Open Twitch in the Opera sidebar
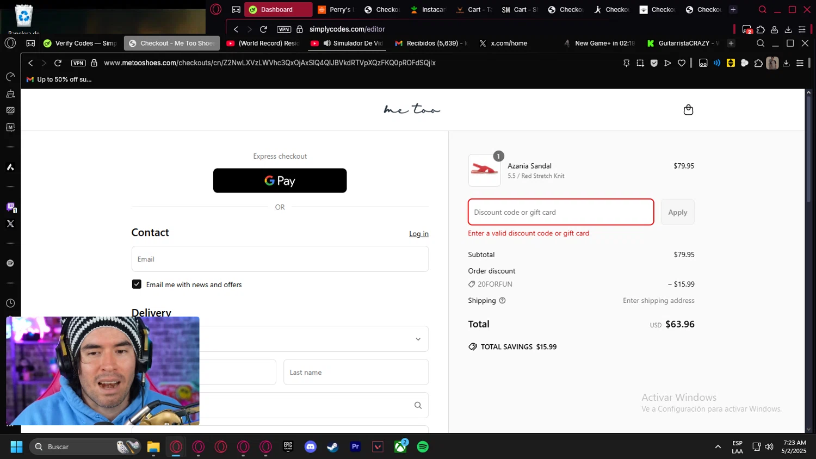816x459 pixels. 10,207
